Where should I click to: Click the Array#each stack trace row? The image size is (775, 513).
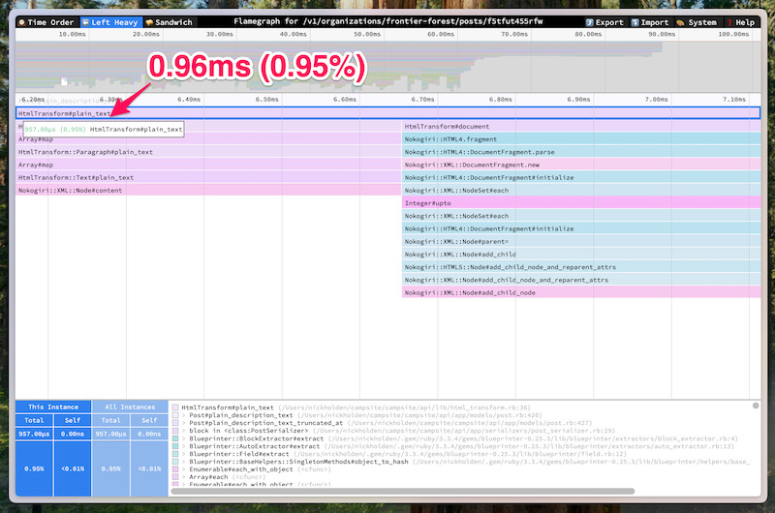coord(218,477)
